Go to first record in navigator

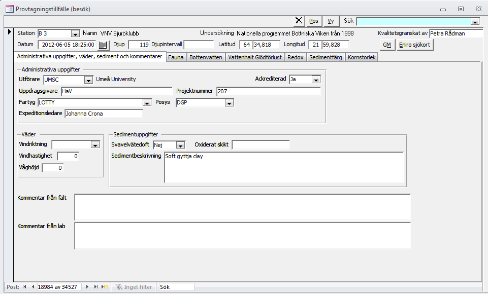click(24, 287)
